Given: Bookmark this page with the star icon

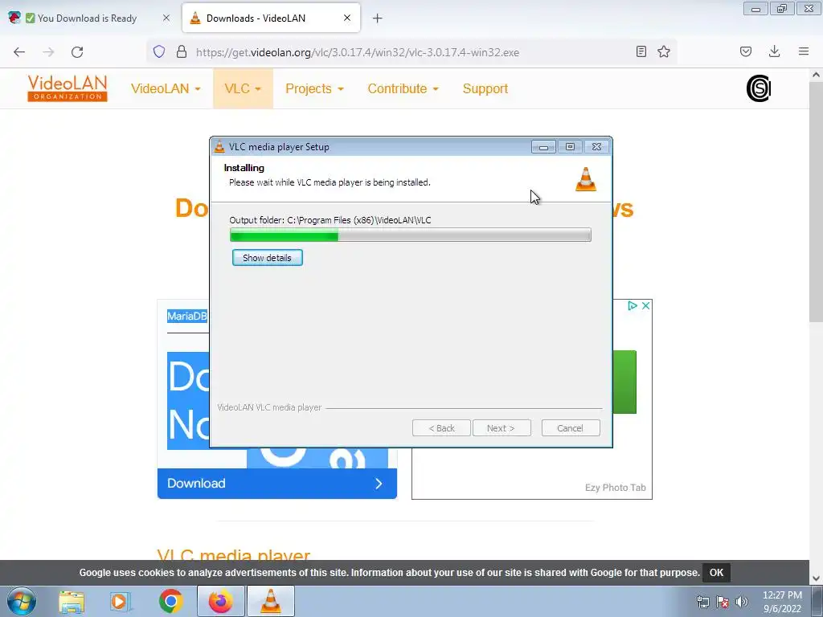Looking at the screenshot, I should 664,51.
